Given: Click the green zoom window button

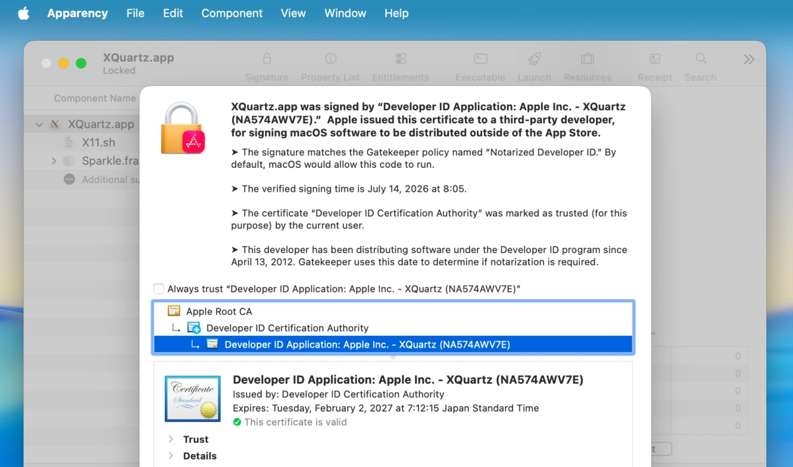Looking at the screenshot, I should (x=81, y=63).
